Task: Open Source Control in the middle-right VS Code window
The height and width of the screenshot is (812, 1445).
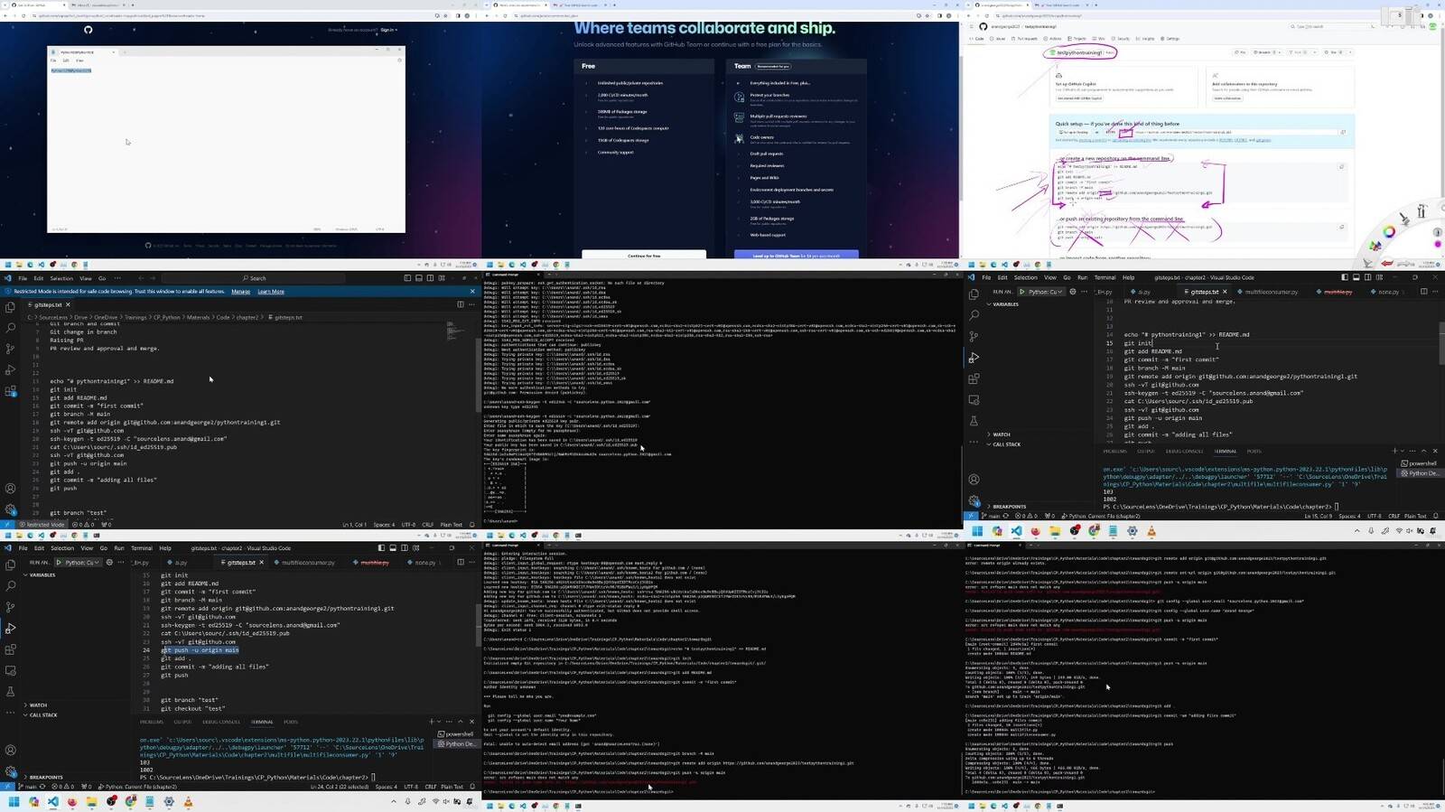Action: [974, 336]
